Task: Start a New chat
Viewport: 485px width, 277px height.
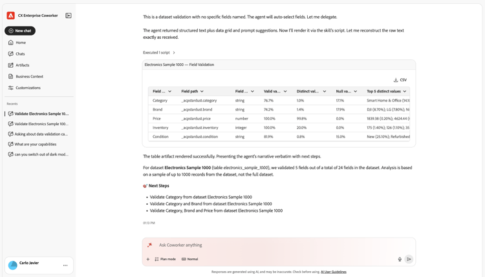Action: point(20,30)
